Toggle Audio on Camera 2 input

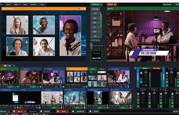(x=33, y=87)
